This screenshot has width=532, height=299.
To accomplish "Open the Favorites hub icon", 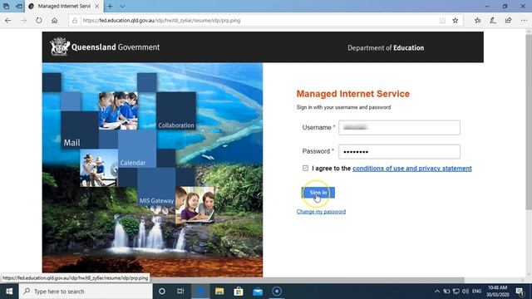I will (x=477, y=21).
